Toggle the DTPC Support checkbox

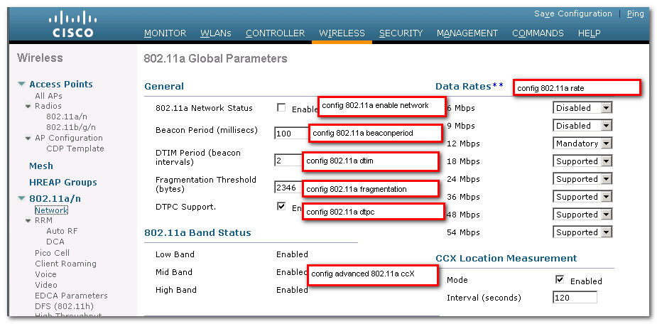[281, 207]
